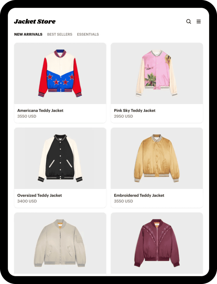217x284 pixels.
Task: Select the Essentials tab
Action: 88,34
